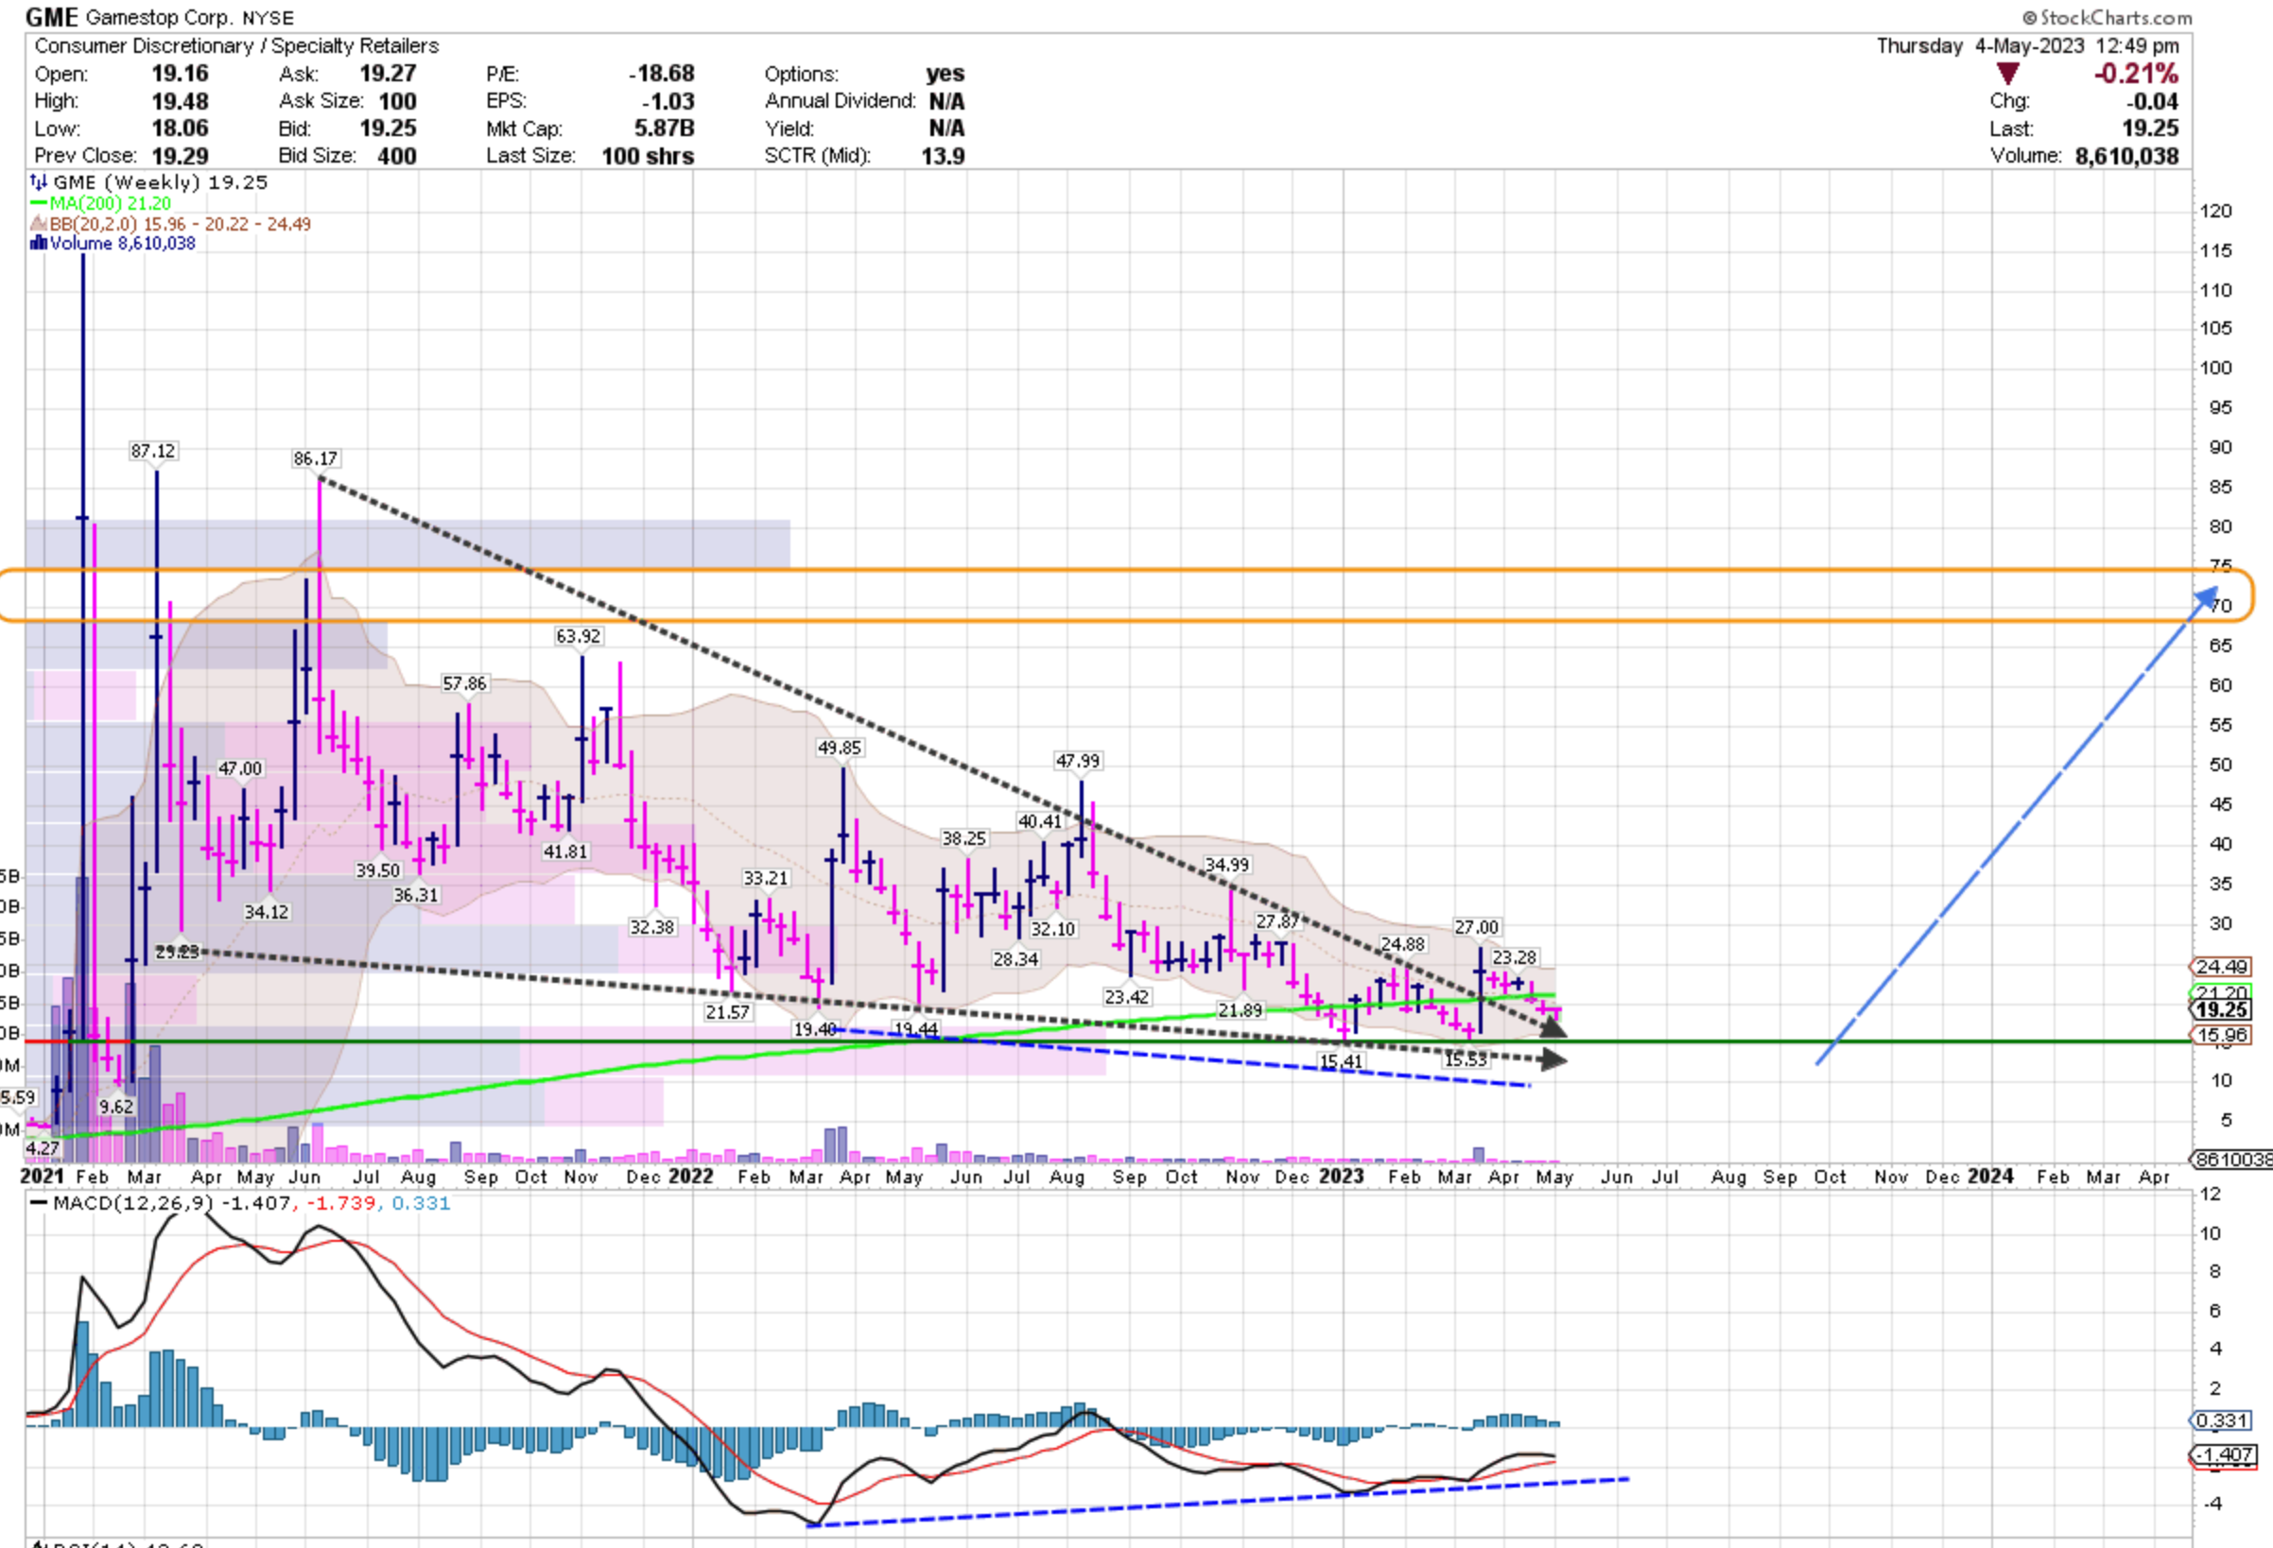Click the MACD(12,26,9) indicator label
The height and width of the screenshot is (1548, 2273).
point(133,1203)
